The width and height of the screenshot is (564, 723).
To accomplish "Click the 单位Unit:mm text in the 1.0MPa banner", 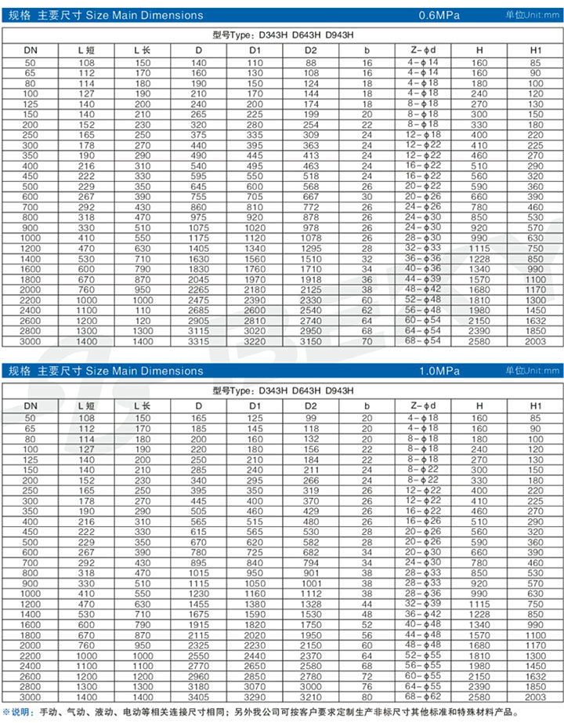I will (532, 371).
